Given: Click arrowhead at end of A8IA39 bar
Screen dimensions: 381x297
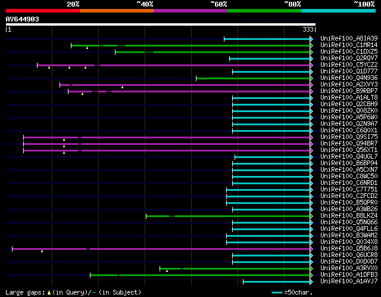Looking at the screenshot, I should tap(311, 39).
